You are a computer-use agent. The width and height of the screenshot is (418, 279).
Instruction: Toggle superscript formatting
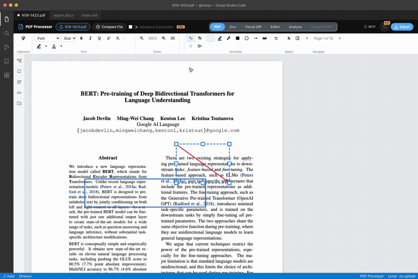(109, 38)
